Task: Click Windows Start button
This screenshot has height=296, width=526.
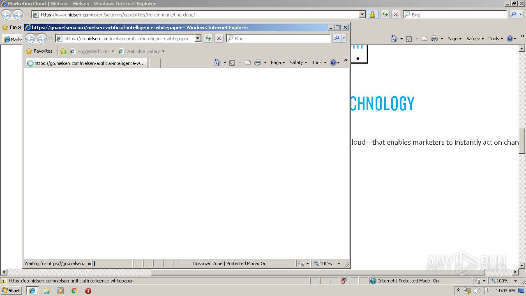Action: (x=12, y=291)
